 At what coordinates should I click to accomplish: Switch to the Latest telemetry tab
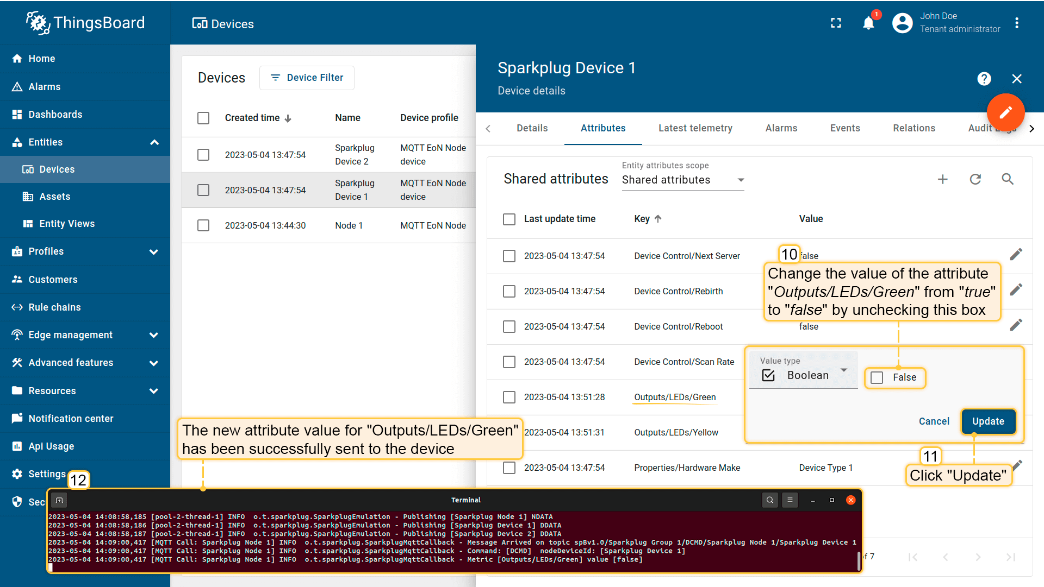(695, 128)
